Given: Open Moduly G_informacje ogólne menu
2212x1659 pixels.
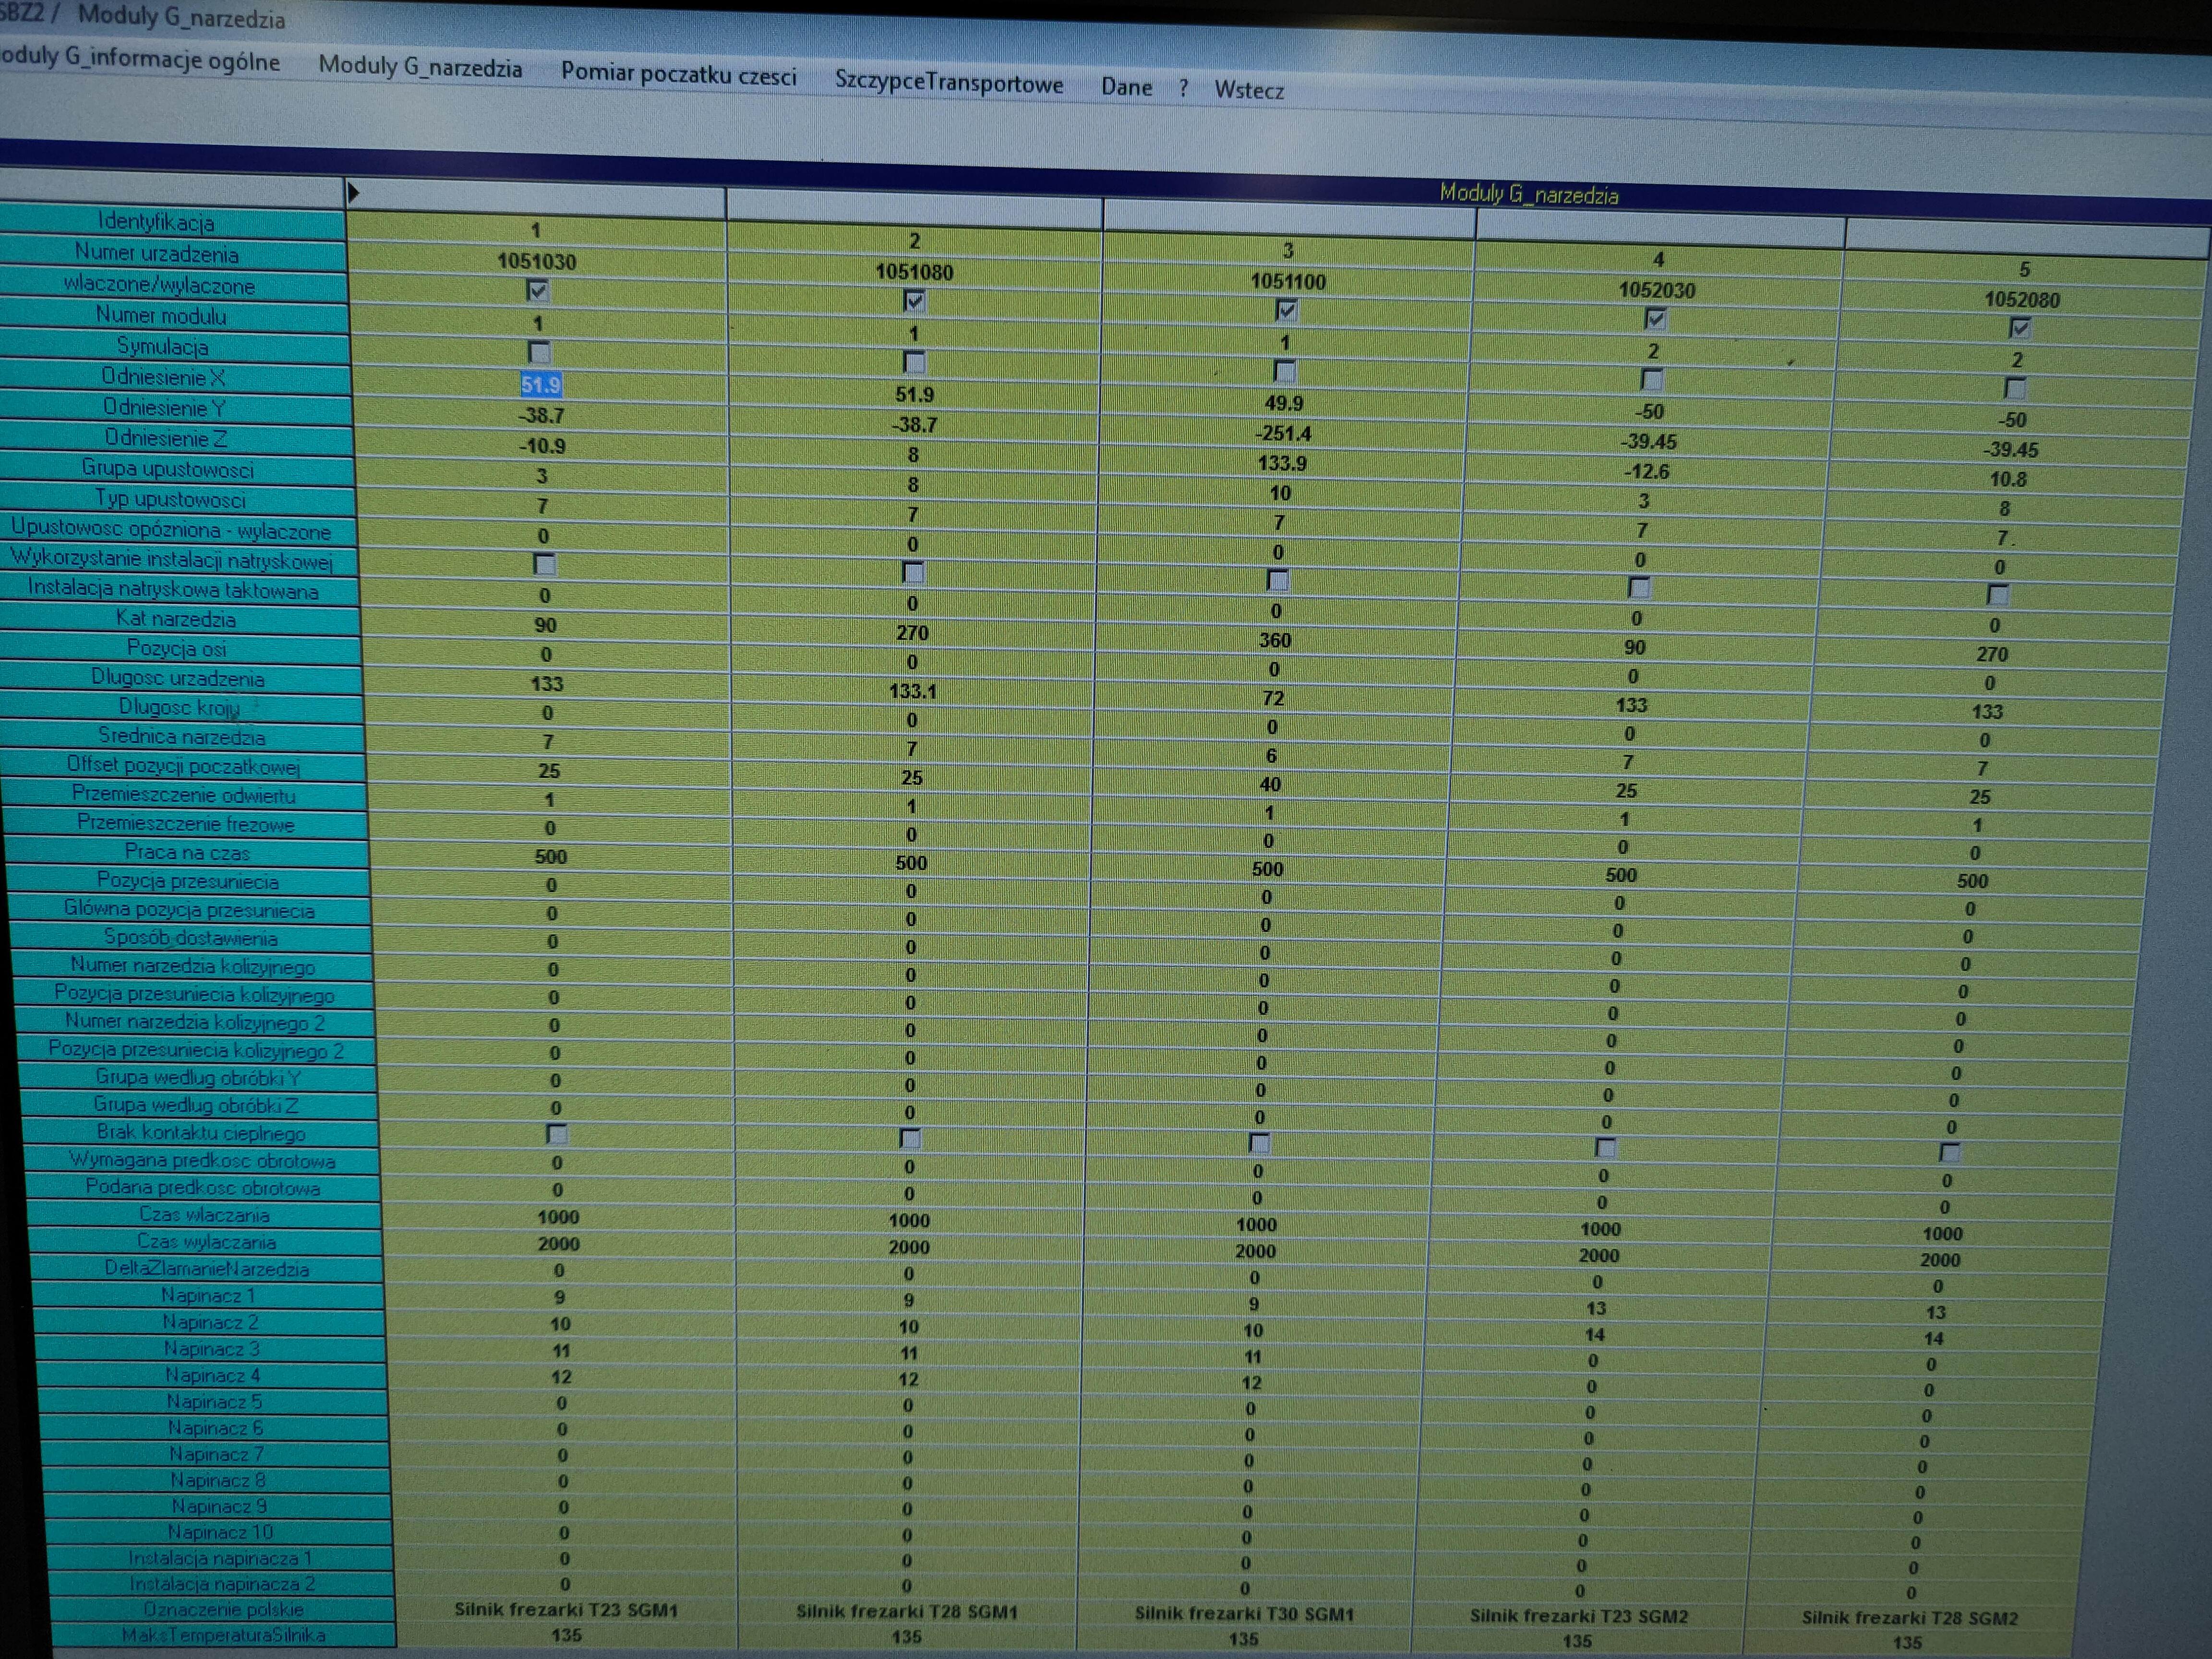Looking at the screenshot, I should click(140, 60).
